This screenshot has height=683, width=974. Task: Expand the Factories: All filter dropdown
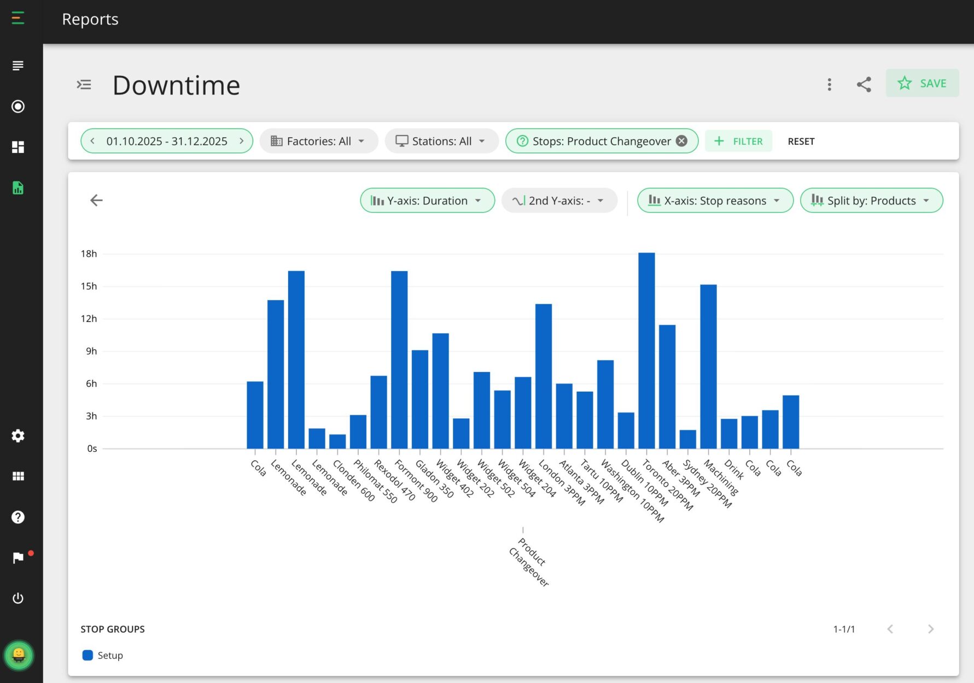coord(319,140)
